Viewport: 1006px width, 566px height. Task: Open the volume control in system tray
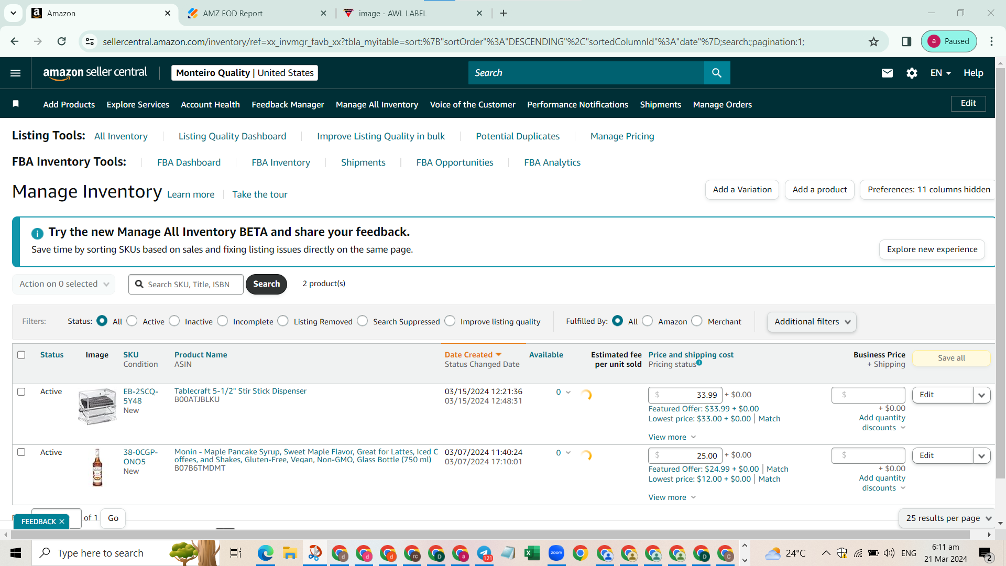(x=889, y=553)
